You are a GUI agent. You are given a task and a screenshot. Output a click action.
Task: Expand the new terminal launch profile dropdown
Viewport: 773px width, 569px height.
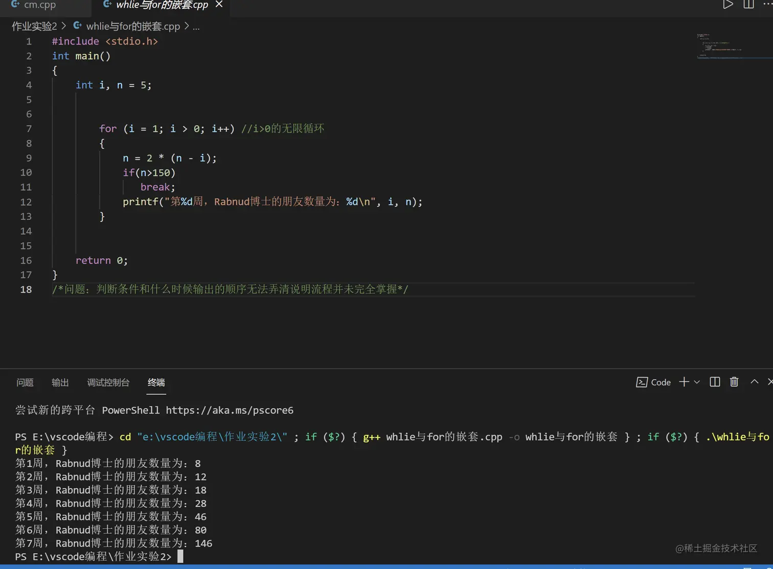point(697,382)
